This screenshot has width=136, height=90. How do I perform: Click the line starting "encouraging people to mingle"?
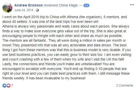coord(63,36)
